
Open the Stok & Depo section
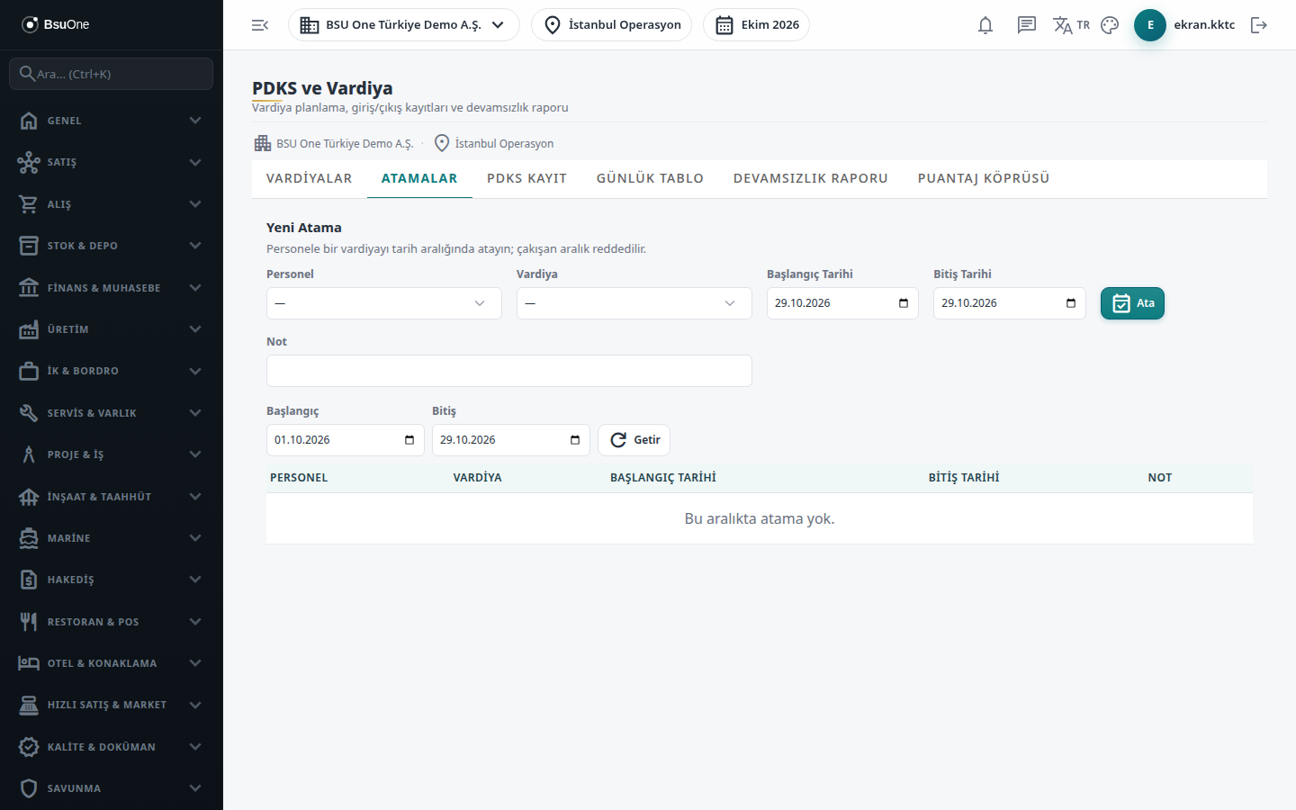click(x=112, y=246)
